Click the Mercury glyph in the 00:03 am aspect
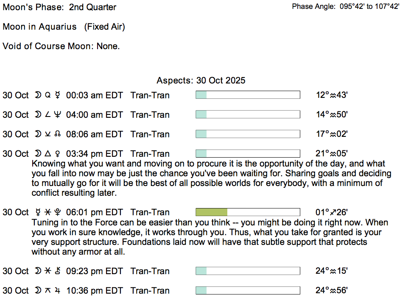408x300 pixels. point(57,95)
